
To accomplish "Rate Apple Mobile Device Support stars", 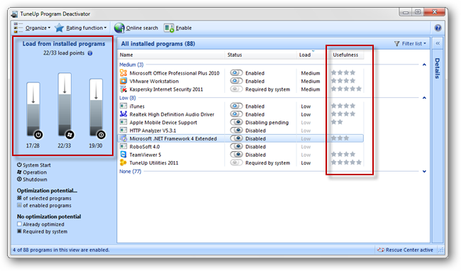I will tap(337, 122).
